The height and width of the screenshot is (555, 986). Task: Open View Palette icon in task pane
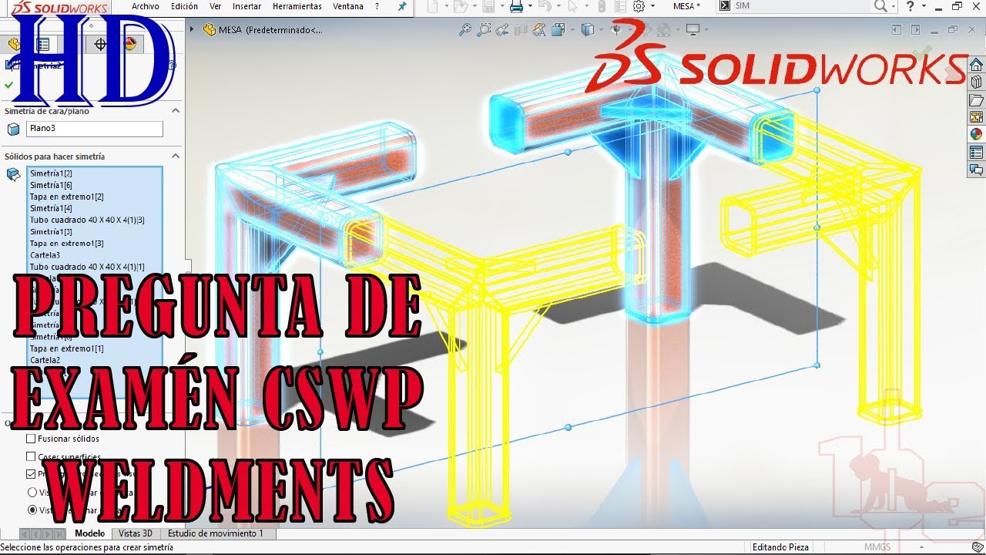(976, 116)
